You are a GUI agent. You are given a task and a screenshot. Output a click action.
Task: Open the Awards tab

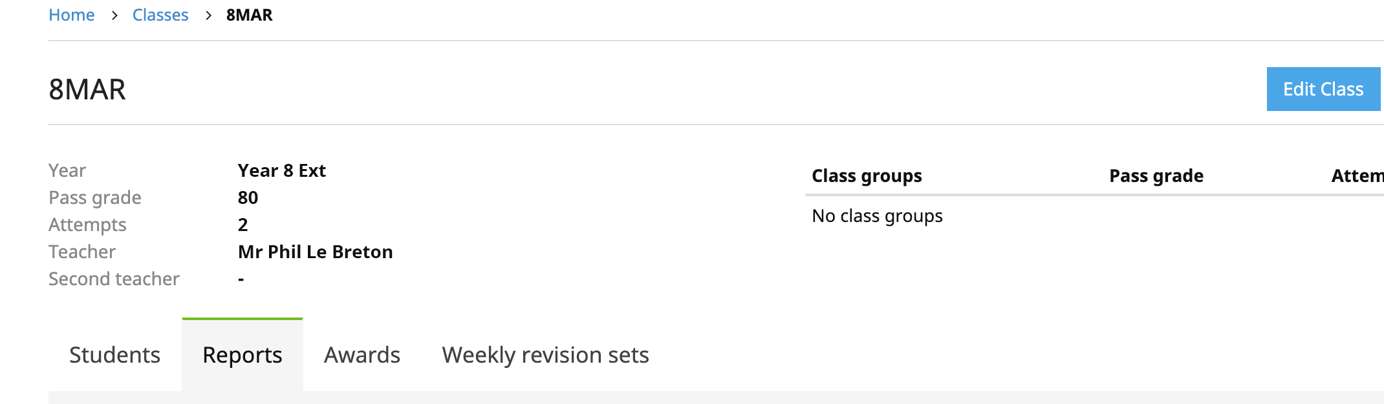(x=362, y=354)
